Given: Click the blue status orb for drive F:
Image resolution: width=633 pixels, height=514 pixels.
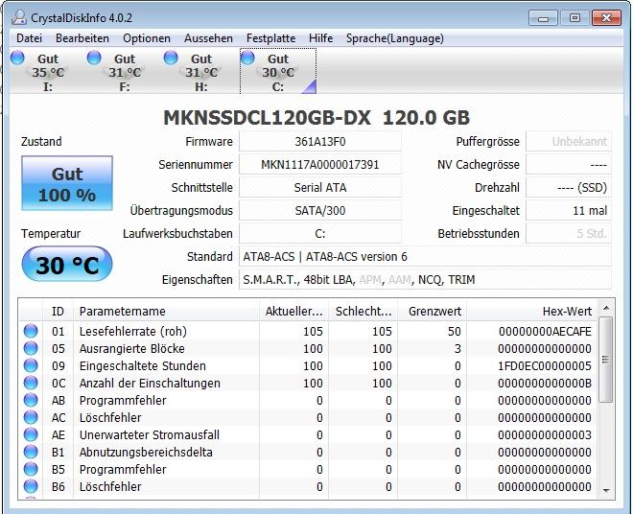Looking at the screenshot, I should (94, 58).
